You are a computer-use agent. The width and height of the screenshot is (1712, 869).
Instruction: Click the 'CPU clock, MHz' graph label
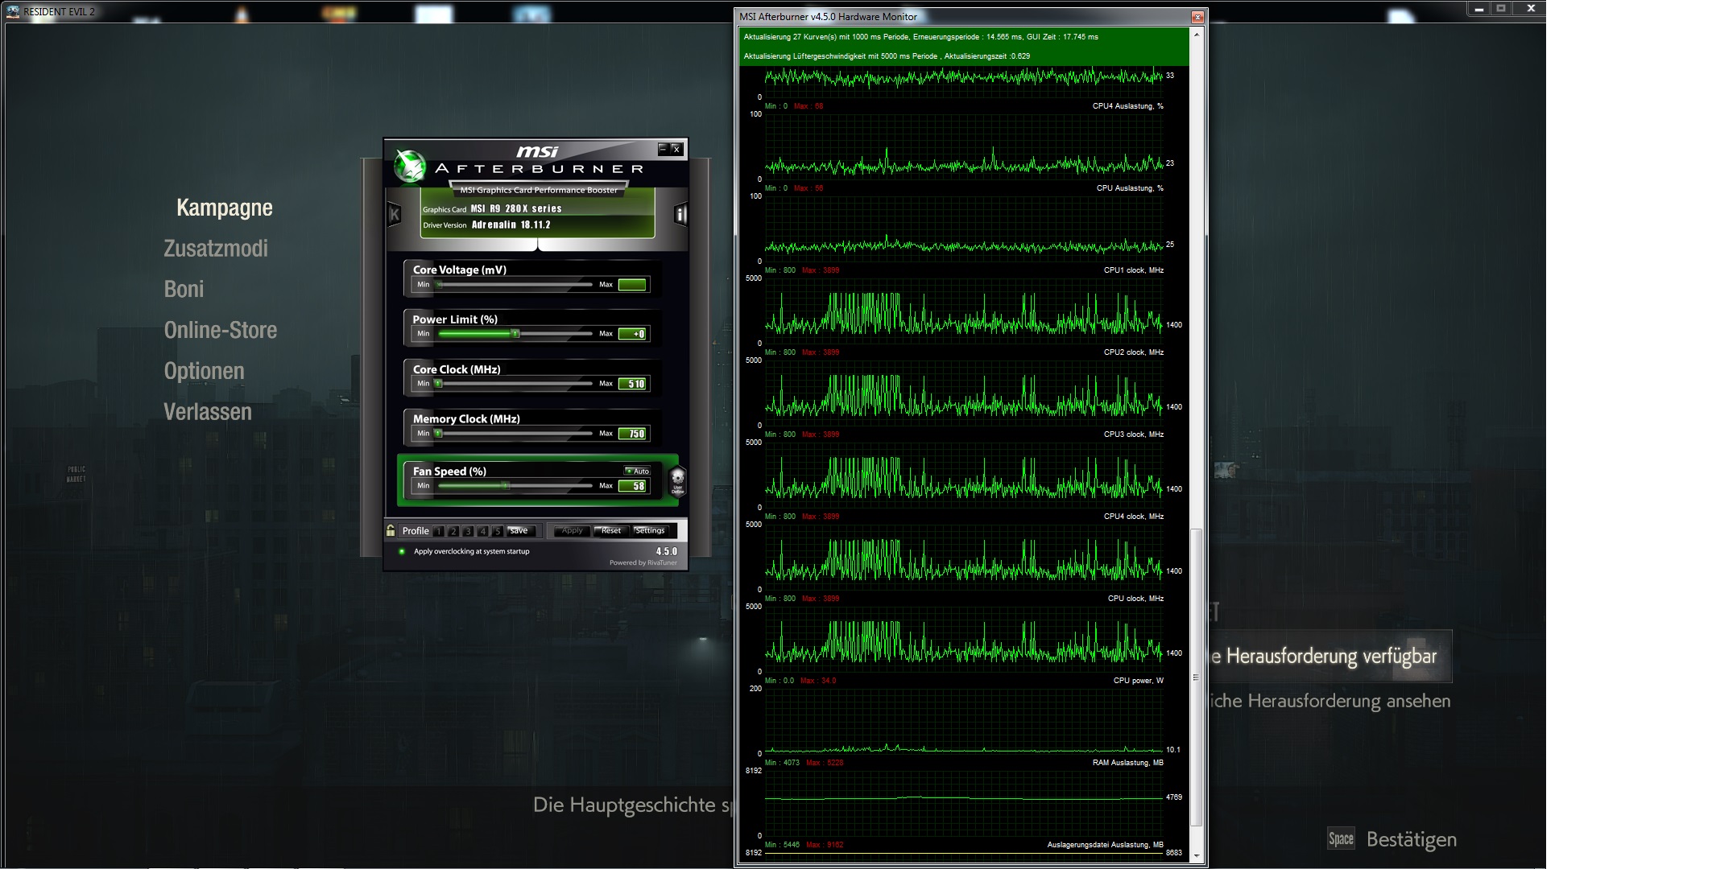pyautogui.click(x=1135, y=599)
